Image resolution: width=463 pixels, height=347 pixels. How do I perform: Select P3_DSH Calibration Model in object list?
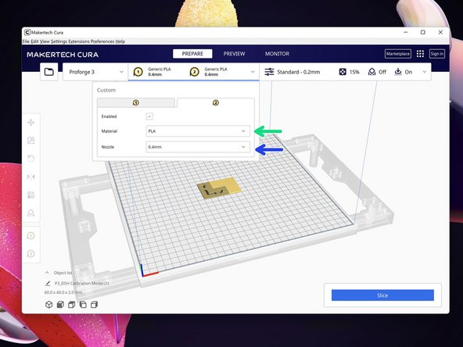pyautogui.click(x=82, y=283)
